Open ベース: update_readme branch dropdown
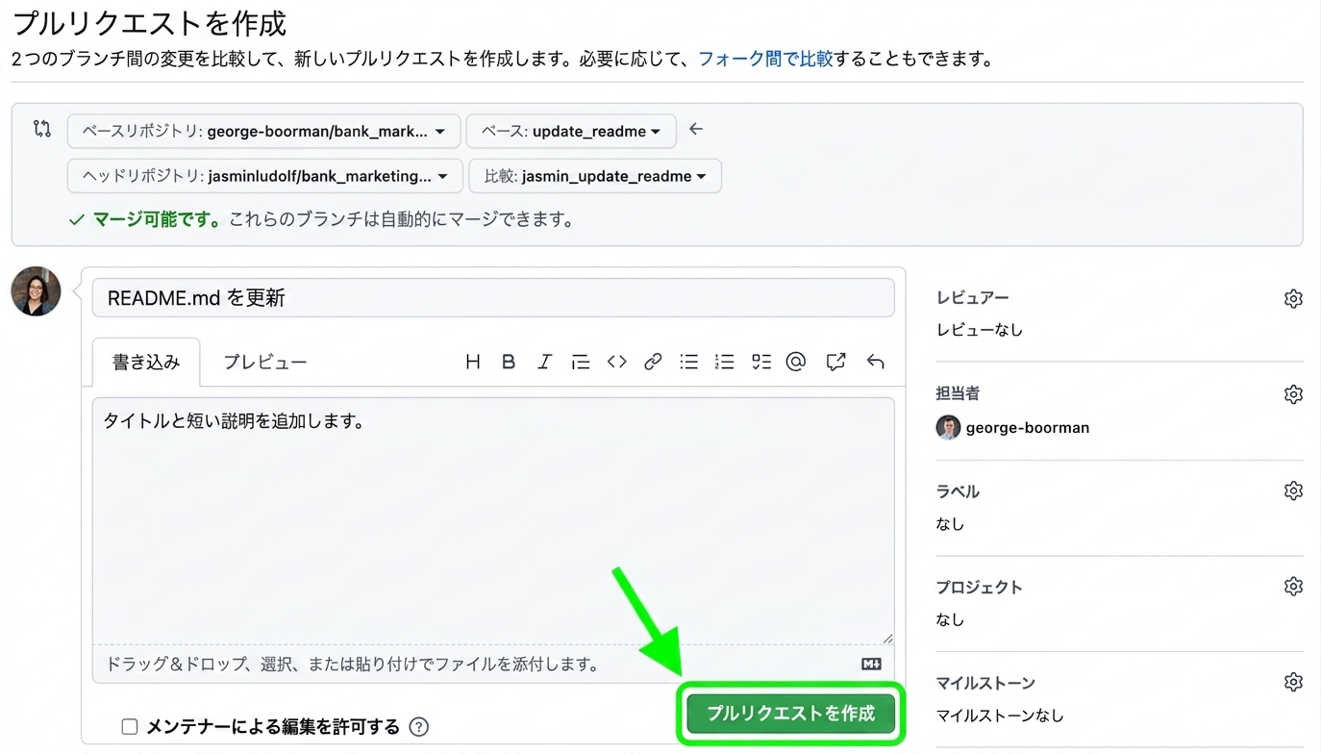This screenshot has height=754, width=1321. click(571, 131)
